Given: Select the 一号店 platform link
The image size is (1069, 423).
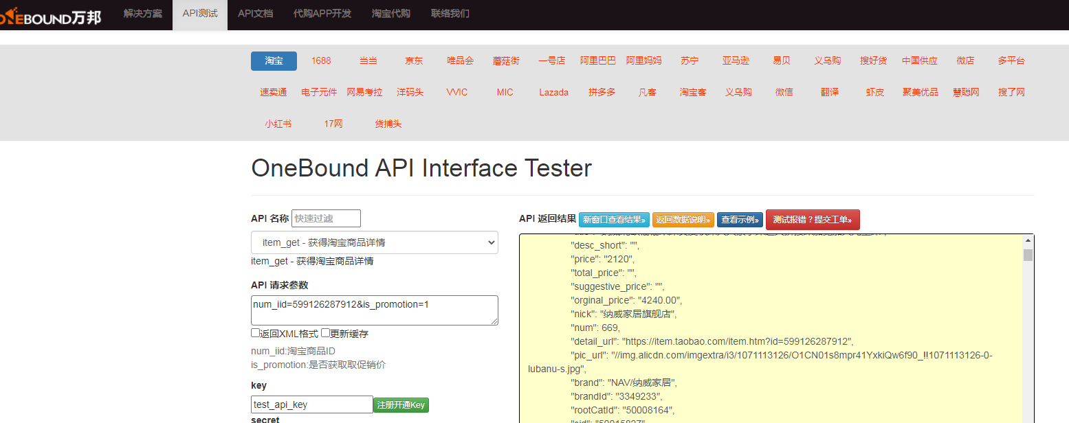Looking at the screenshot, I should (552, 60).
